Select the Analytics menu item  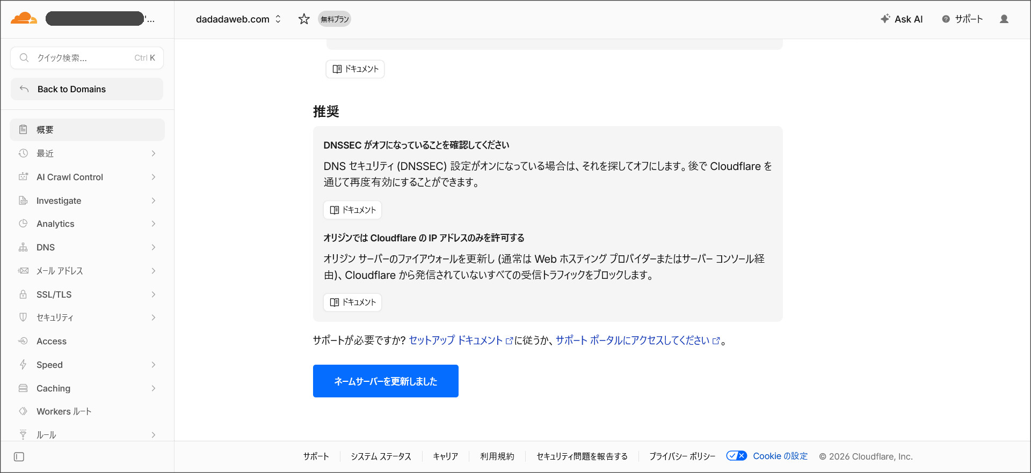[87, 224]
